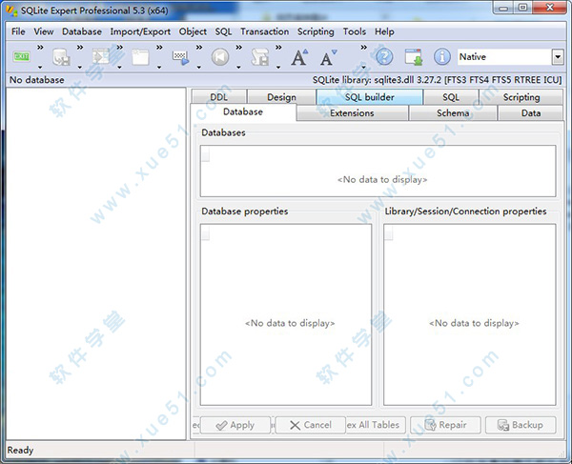This screenshot has height=464, width=572.
Task: Open small dropdown arrow beside the Exit icon
Action: coord(40,67)
